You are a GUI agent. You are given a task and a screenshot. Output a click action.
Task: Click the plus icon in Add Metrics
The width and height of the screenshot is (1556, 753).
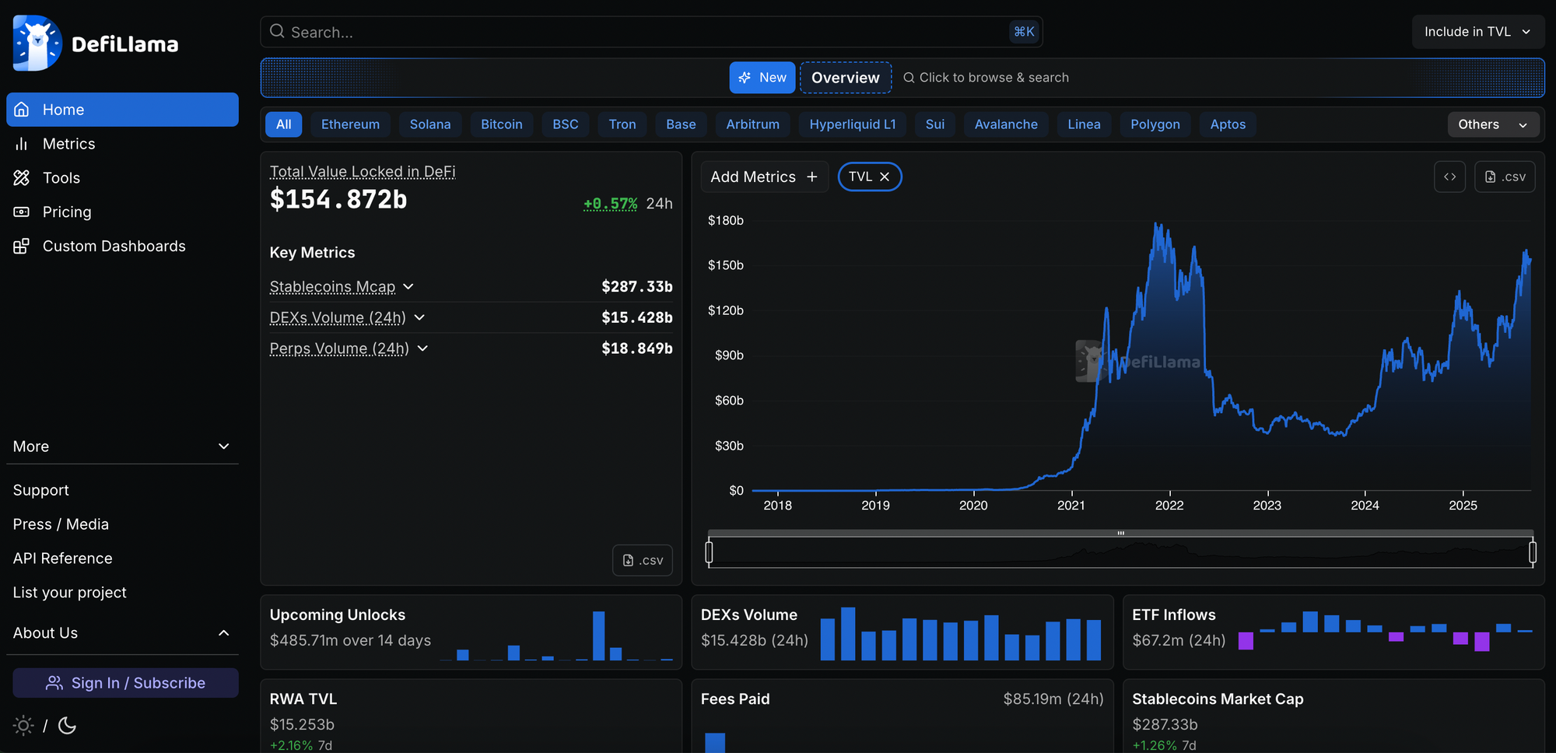[812, 177]
